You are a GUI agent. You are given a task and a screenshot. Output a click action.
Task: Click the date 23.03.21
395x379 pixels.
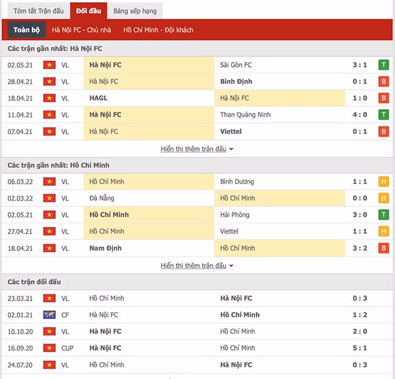coord(20,299)
